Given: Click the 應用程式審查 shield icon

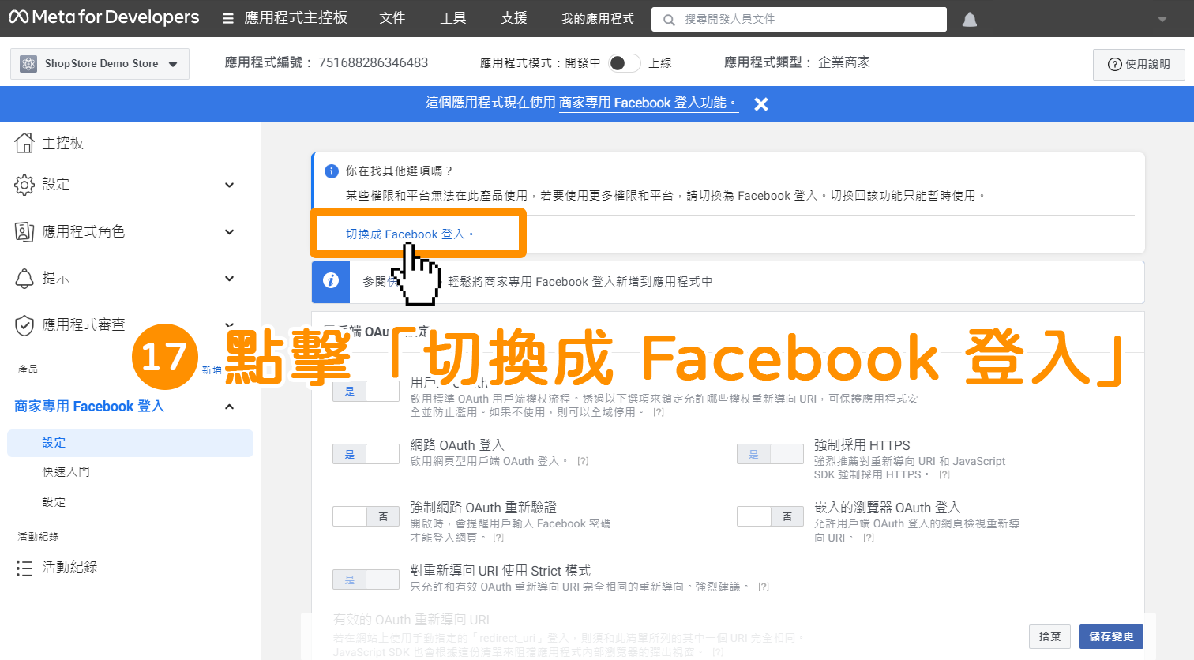Looking at the screenshot, I should 24,324.
